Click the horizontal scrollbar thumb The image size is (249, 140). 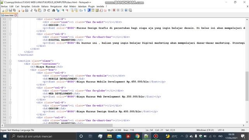point(58,125)
